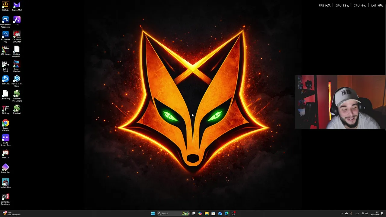This screenshot has height=217, width=386.
Task: Switch to Microsoft Edge on the taskbar
Action: tap(226, 213)
